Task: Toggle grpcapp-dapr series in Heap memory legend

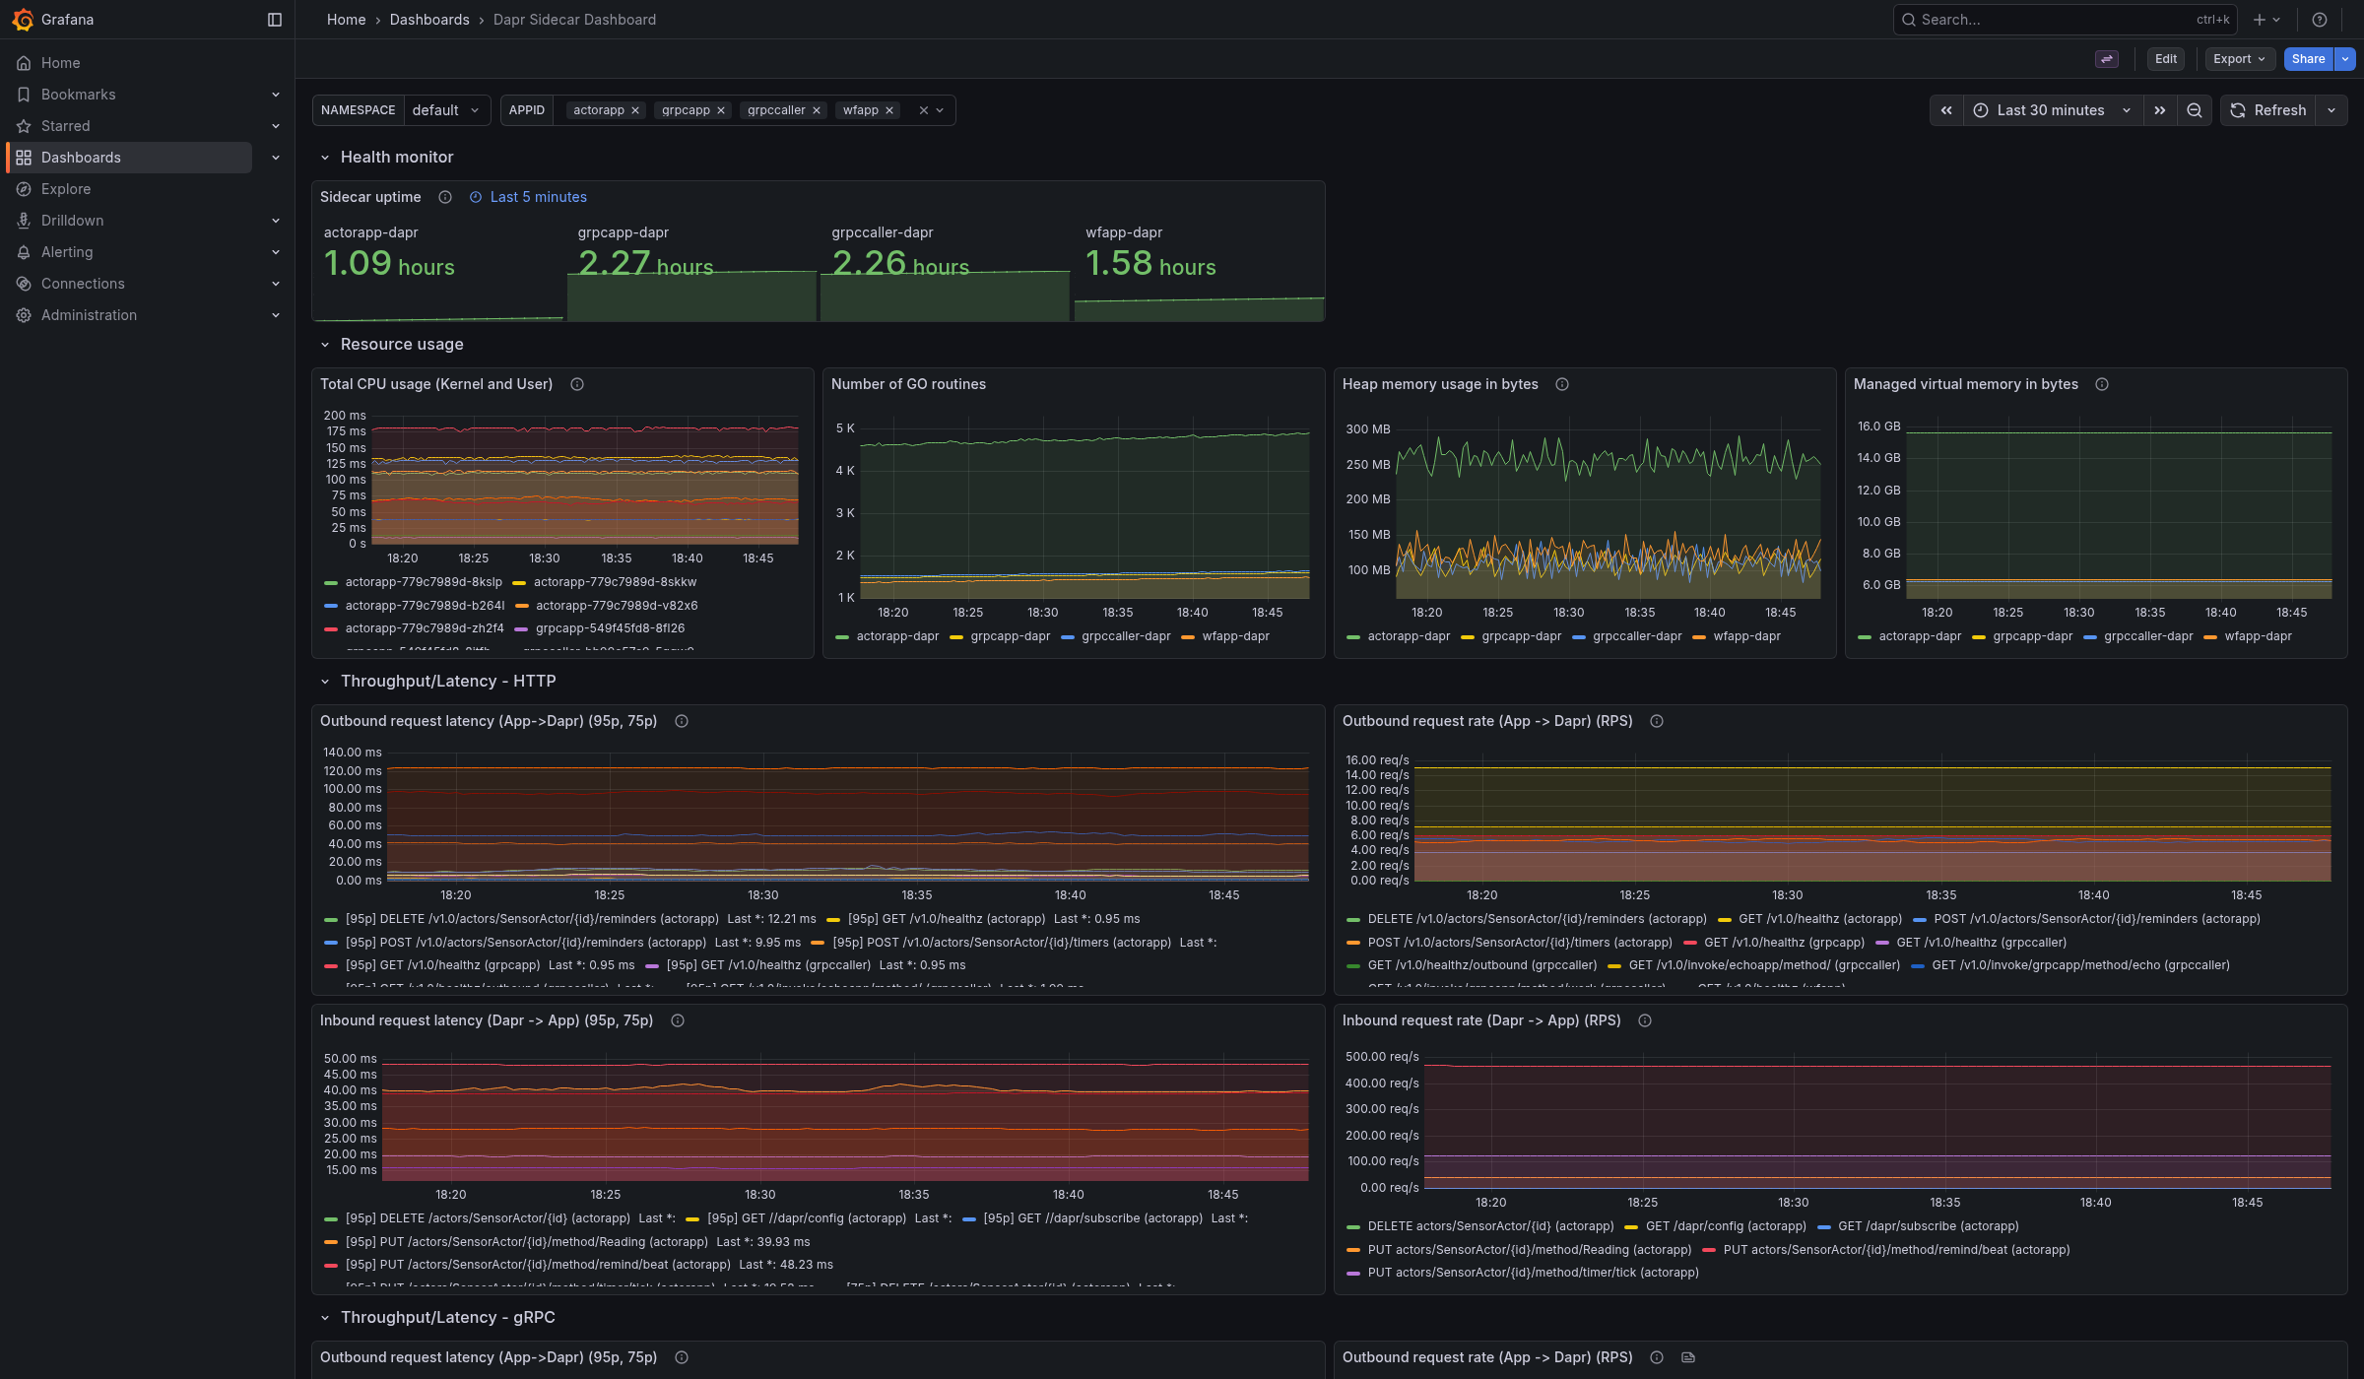Action: pyautogui.click(x=1521, y=636)
